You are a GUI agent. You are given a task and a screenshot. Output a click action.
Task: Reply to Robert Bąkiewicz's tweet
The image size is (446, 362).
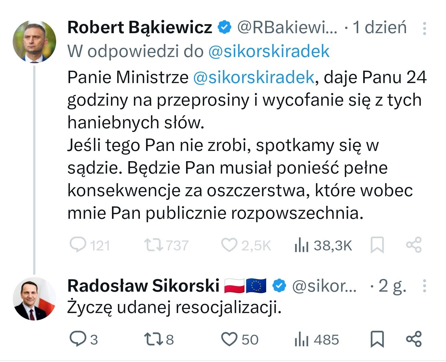pyautogui.click(x=78, y=245)
